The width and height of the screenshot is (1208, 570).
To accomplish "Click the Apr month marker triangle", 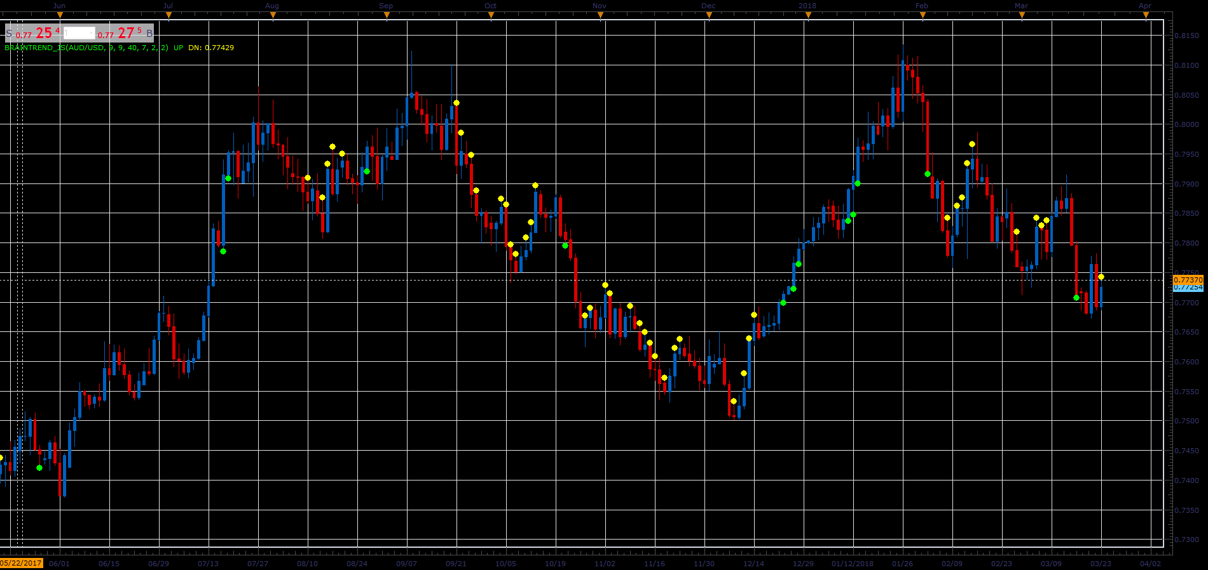I will click(x=1146, y=17).
